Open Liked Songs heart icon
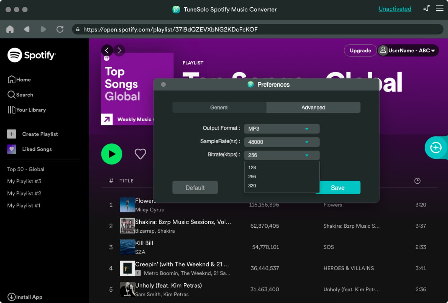This screenshot has height=303, width=448. pos(12,149)
